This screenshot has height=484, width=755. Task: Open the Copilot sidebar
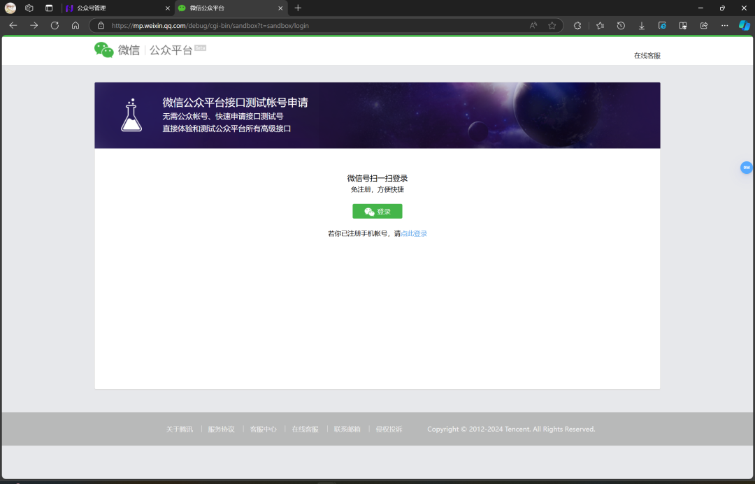(x=745, y=25)
